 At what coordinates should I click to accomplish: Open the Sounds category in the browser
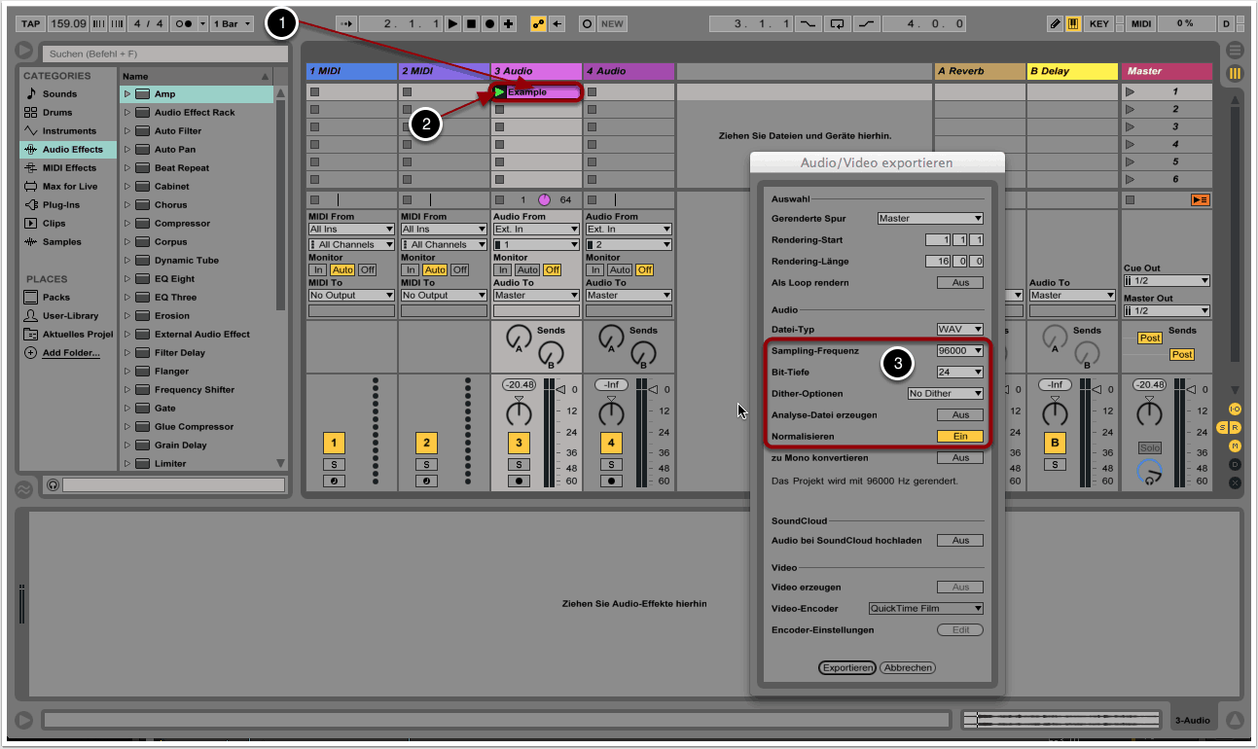click(x=59, y=94)
